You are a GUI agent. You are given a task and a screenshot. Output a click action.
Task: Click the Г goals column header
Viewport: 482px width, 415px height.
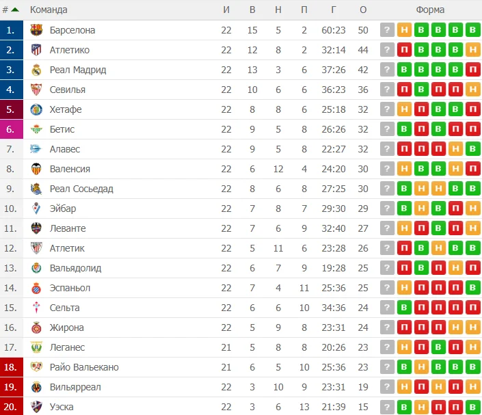[333, 10]
